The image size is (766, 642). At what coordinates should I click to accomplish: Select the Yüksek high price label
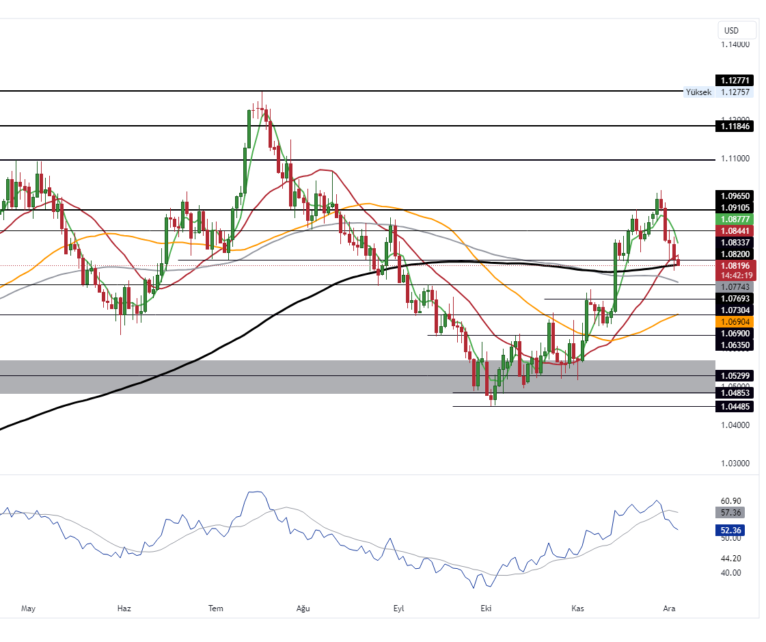point(698,92)
